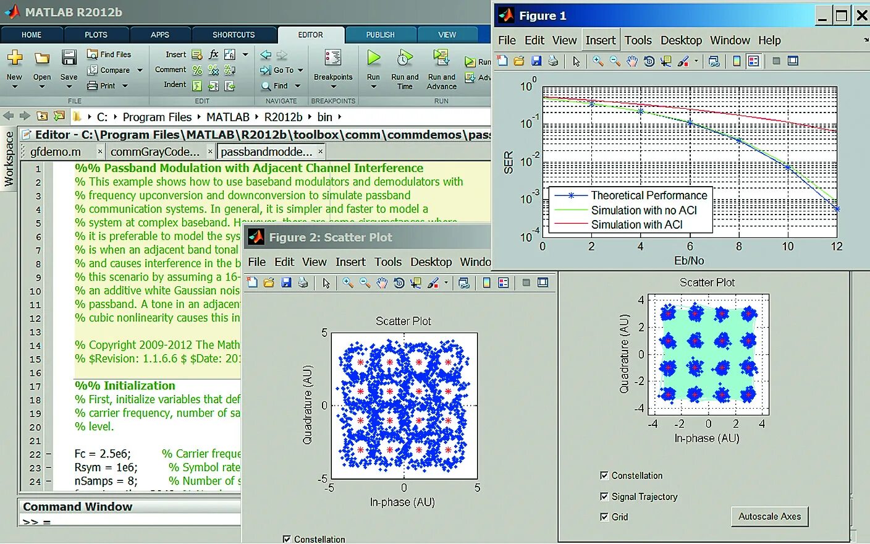Open the Open dropdown arrow
The width and height of the screenshot is (870, 544).
pos(42,87)
